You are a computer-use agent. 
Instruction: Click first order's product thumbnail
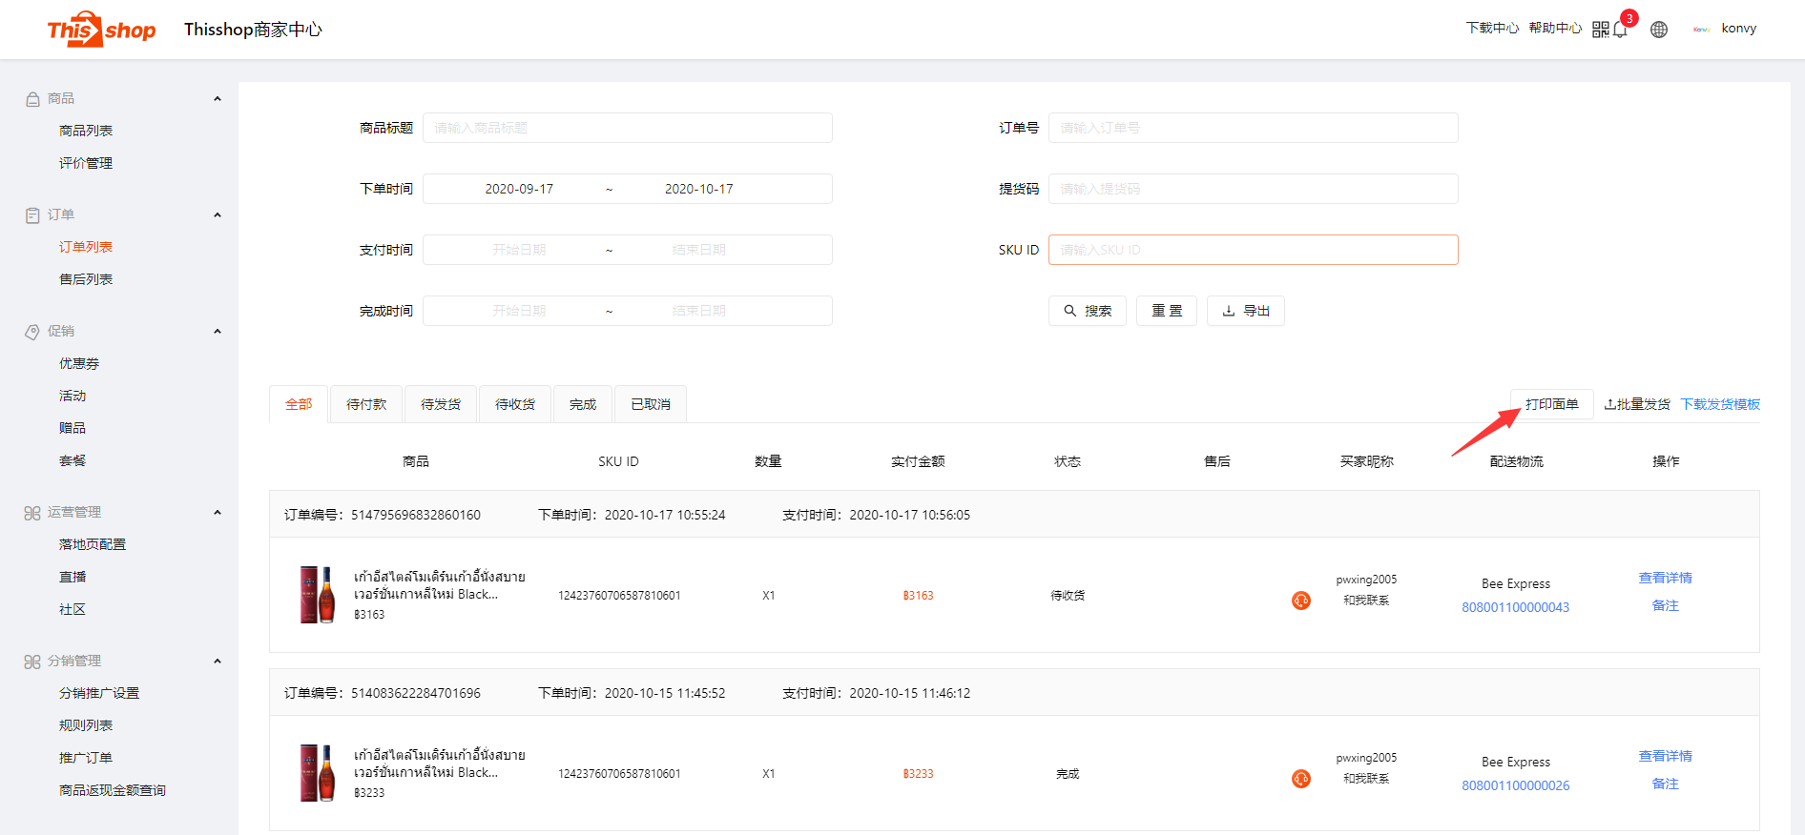(x=318, y=595)
